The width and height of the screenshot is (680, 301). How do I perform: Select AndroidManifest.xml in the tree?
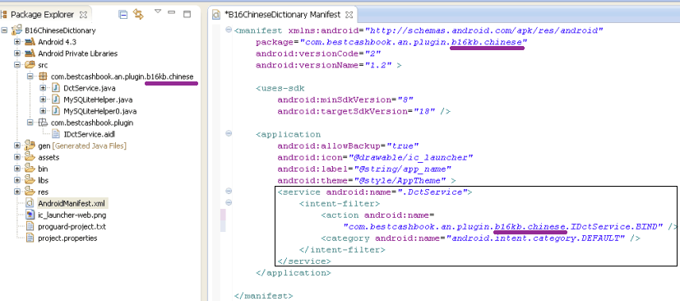pyautogui.click(x=71, y=203)
